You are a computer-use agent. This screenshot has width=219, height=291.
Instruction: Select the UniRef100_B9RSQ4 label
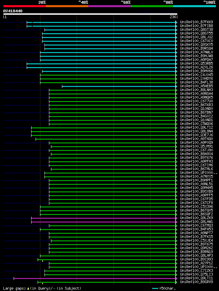pos(196,48)
